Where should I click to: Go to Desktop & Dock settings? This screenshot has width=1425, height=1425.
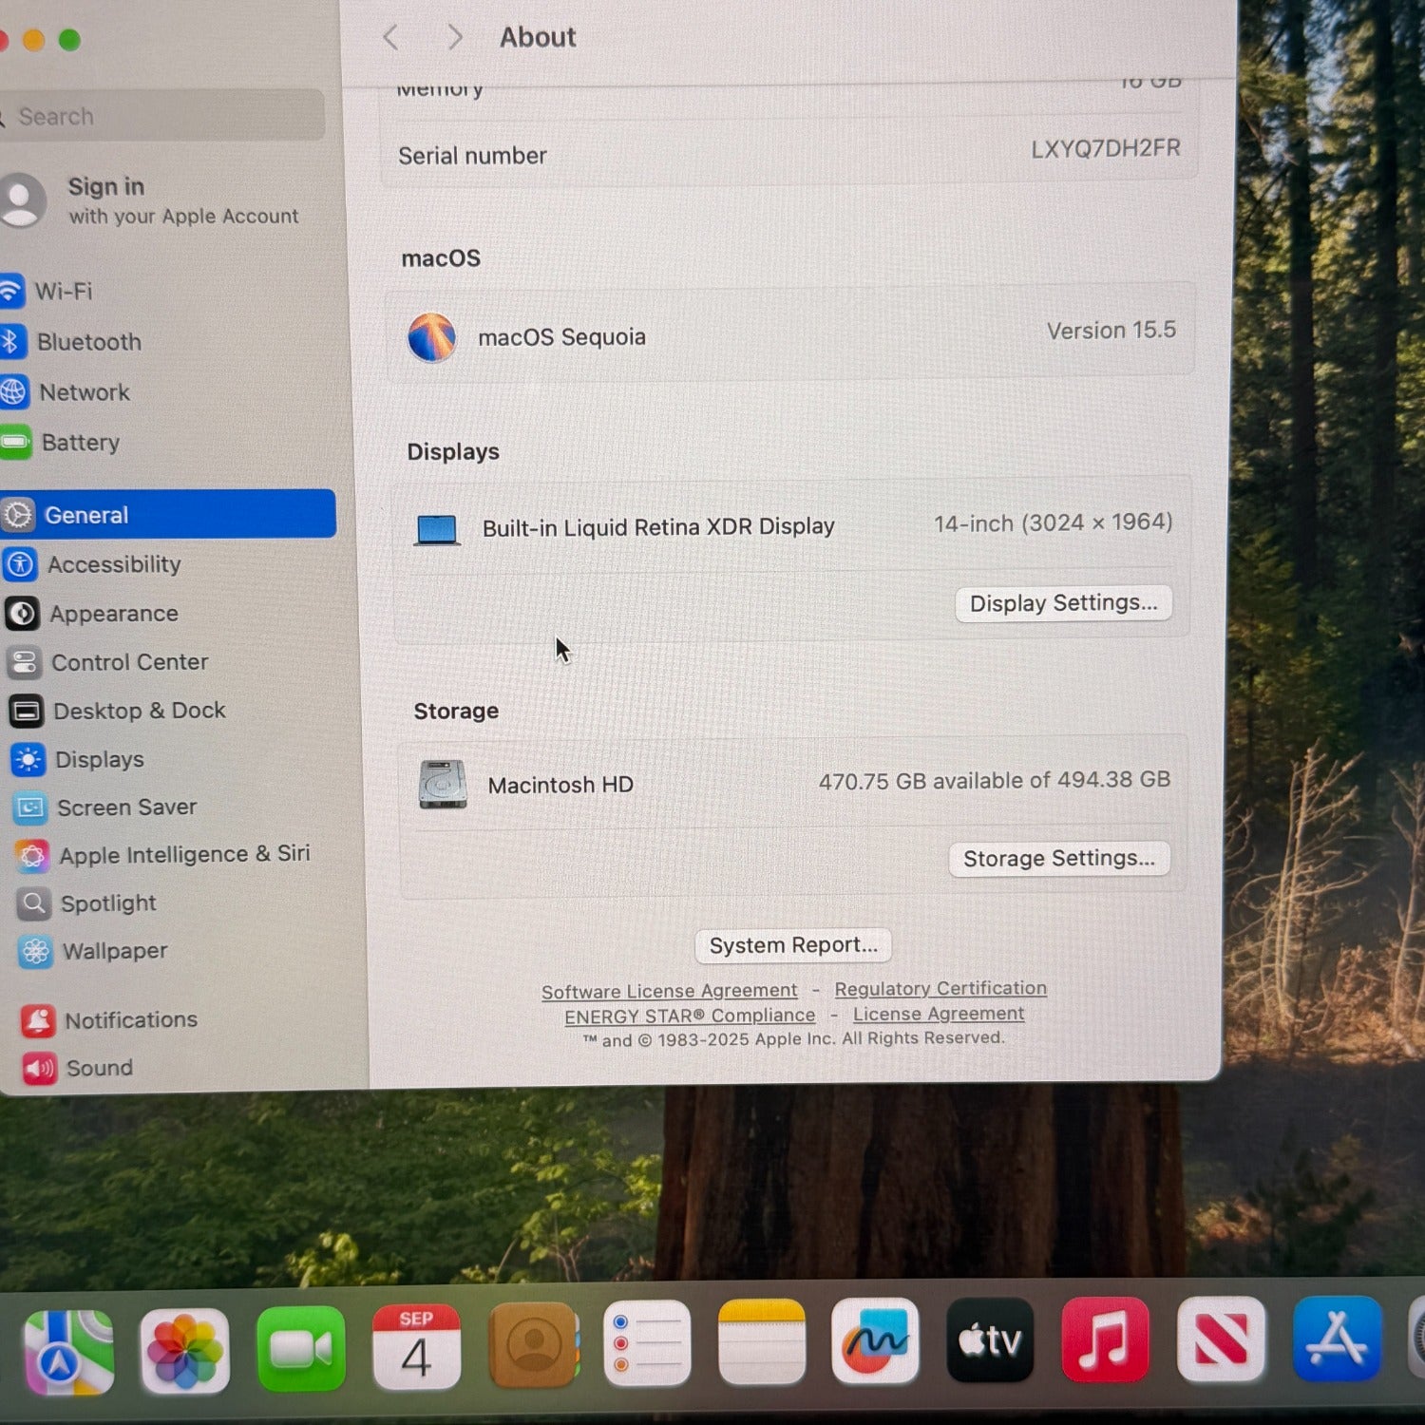139,711
